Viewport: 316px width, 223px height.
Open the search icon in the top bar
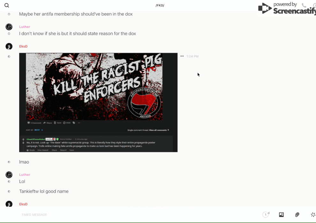click(7, 5)
